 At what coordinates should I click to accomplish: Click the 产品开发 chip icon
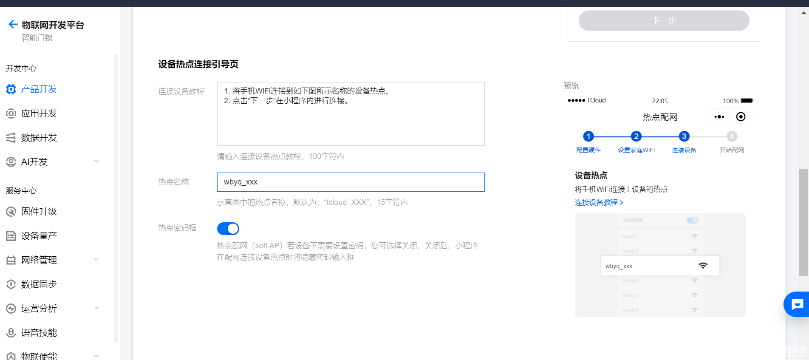click(11, 89)
